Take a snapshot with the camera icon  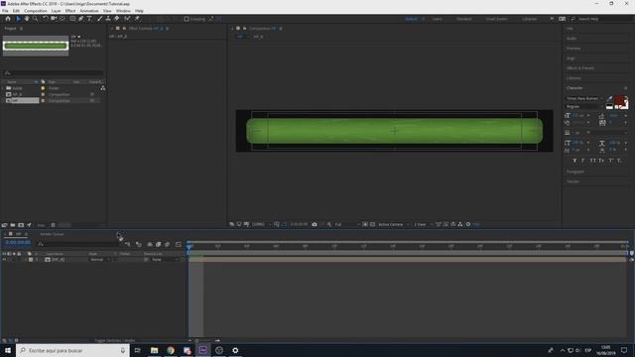(315, 224)
